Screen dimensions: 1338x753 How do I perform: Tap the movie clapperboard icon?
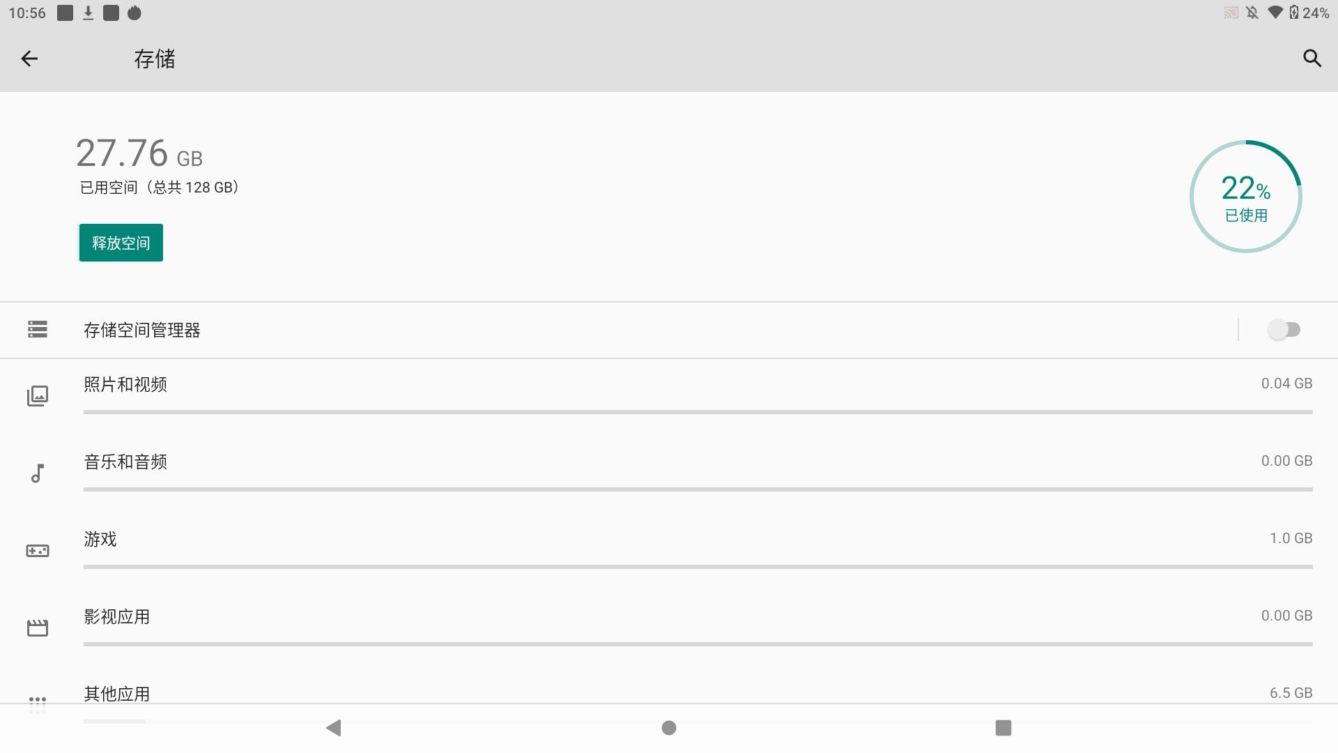[38, 628]
